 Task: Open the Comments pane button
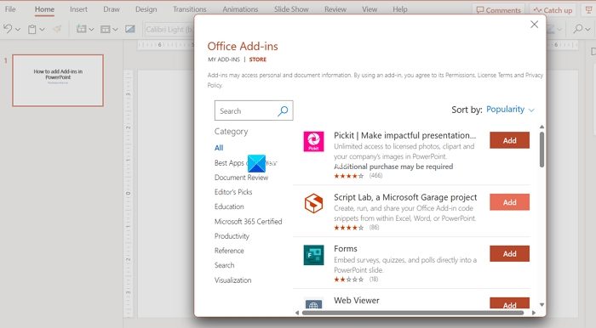point(498,10)
